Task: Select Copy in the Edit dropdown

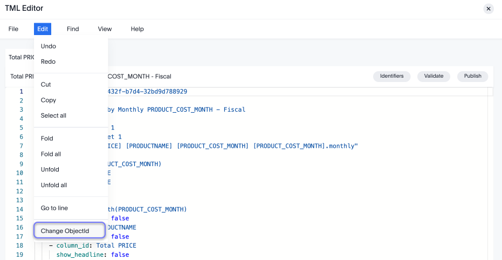Action: point(49,100)
